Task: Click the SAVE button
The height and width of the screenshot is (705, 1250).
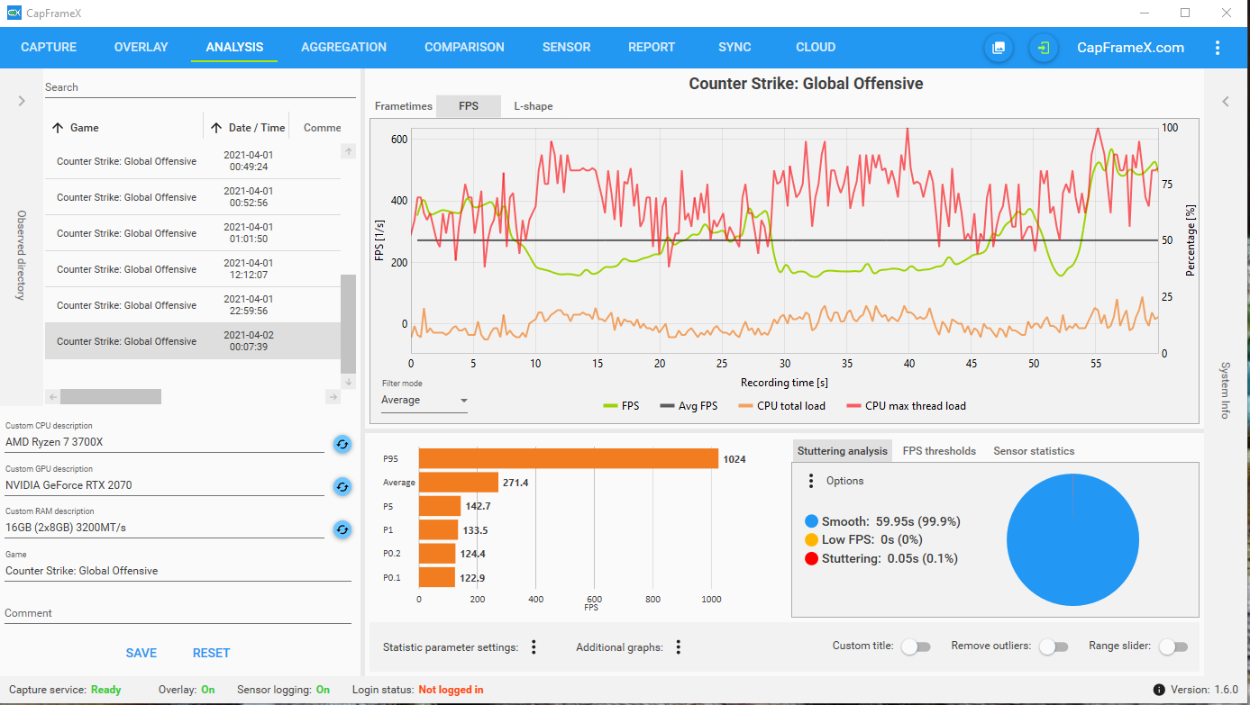Action: coord(141,653)
